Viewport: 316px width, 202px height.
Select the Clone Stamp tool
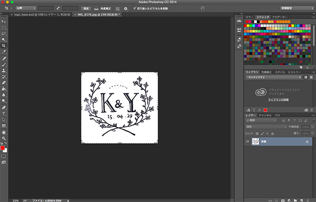click(x=3, y=71)
